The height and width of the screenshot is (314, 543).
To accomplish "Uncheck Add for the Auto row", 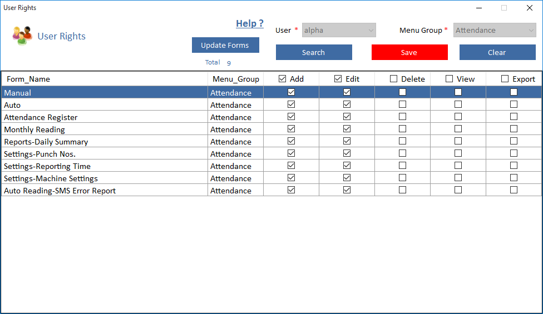I will pyautogui.click(x=291, y=104).
